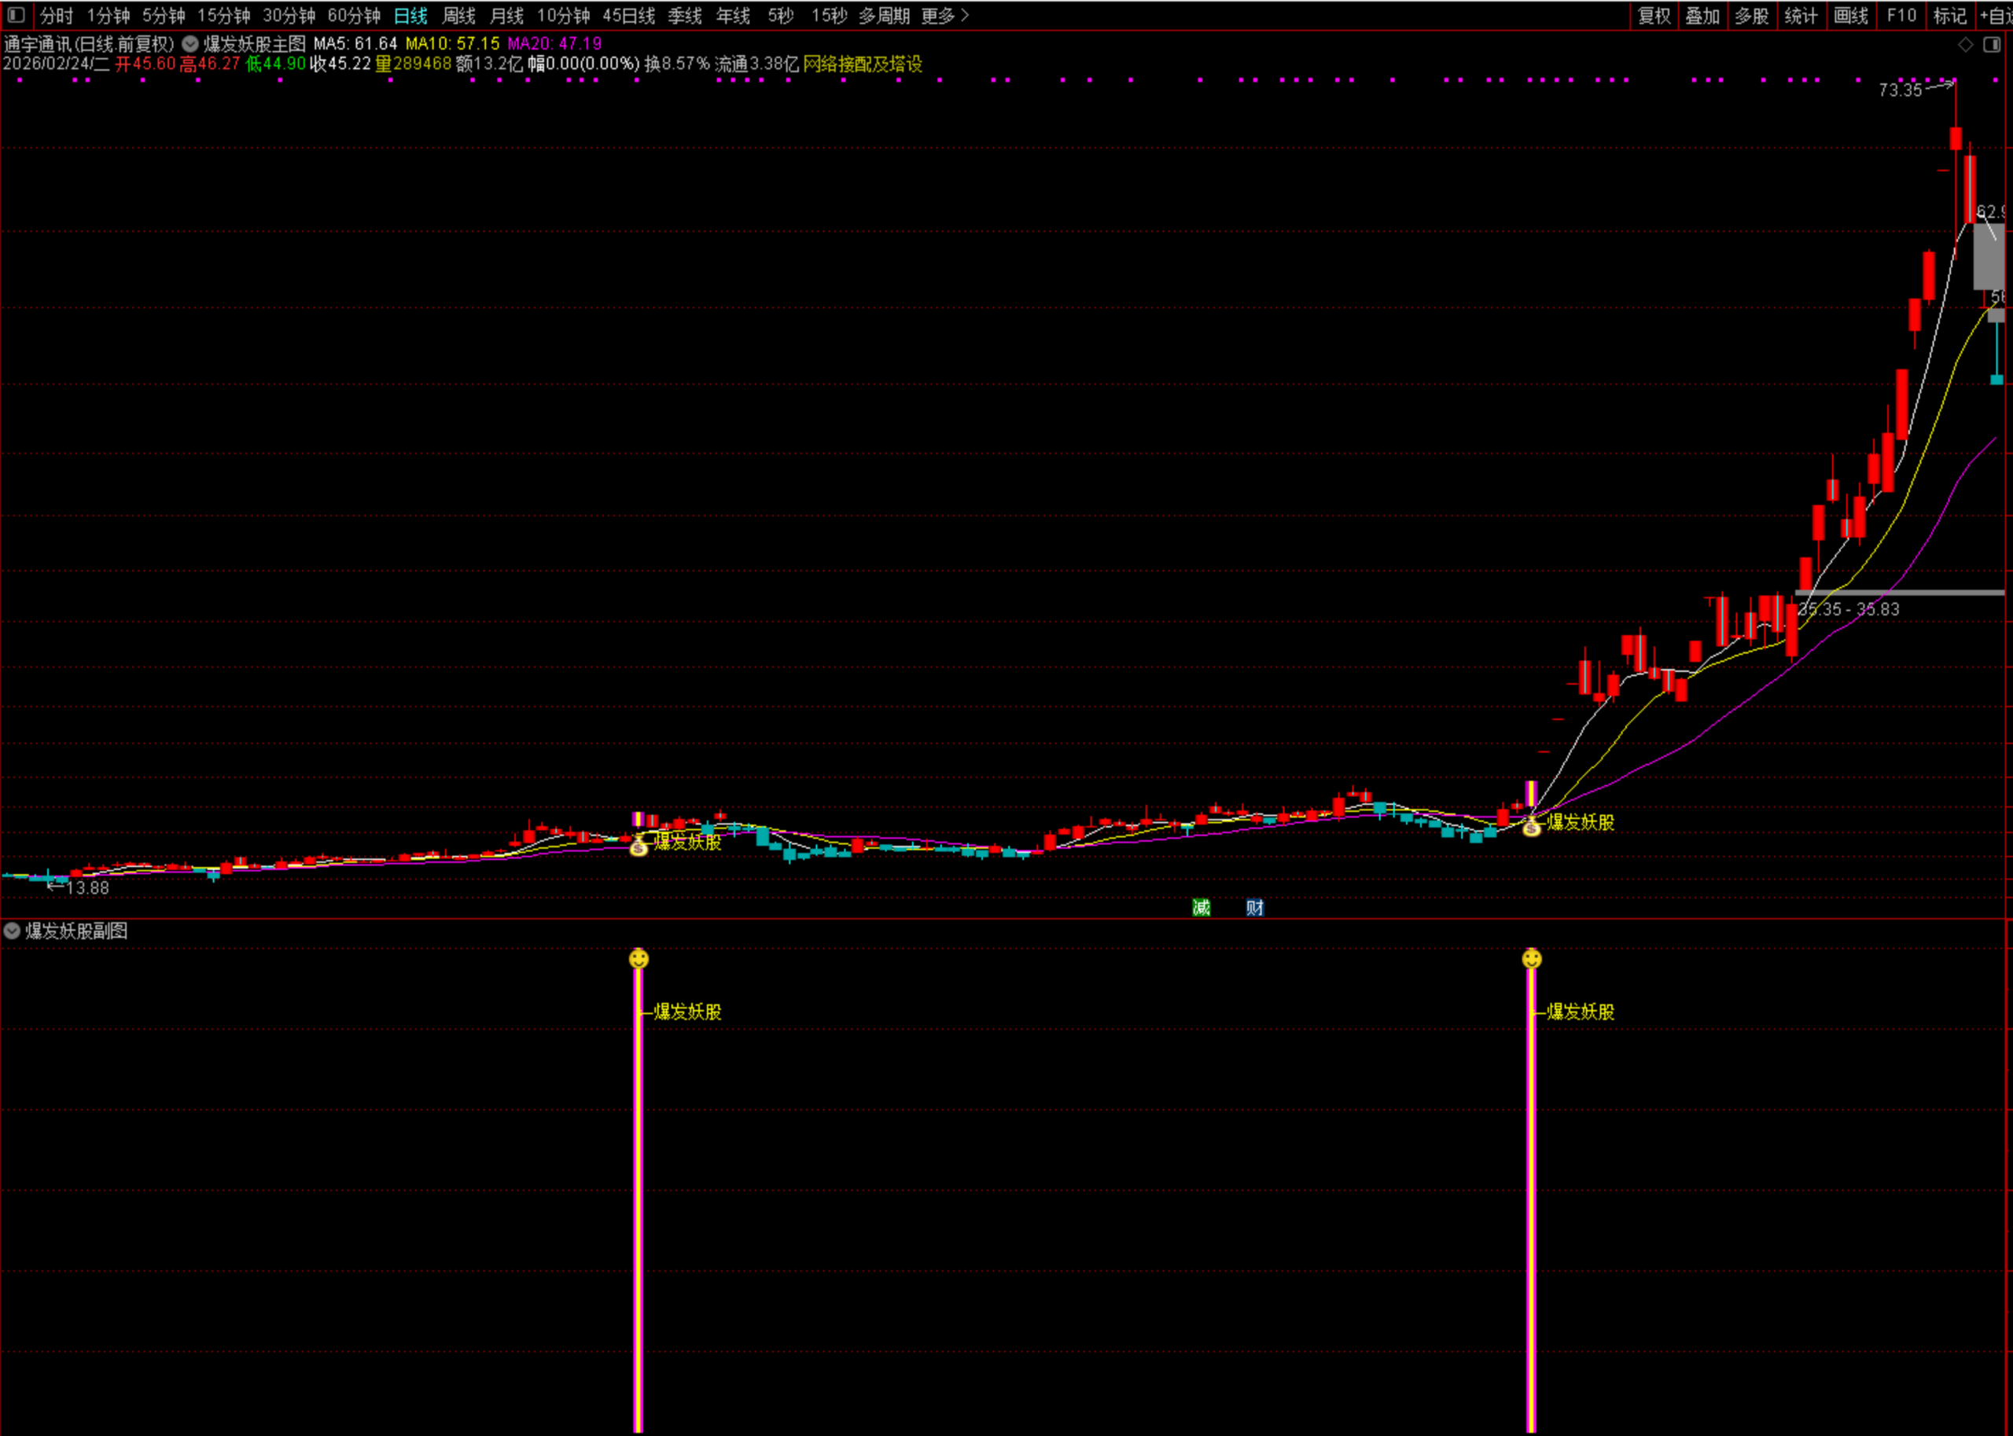This screenshot has height=1436, width=2013.
Task: Click the 画线 drawing tools button
Action: [1850, 15]
